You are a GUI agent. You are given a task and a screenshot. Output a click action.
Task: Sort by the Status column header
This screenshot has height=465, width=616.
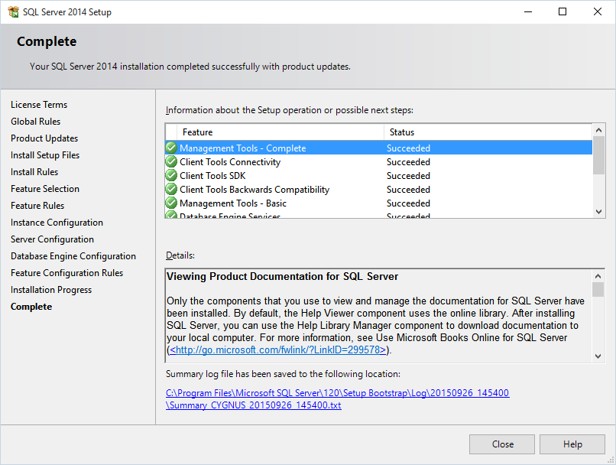pos(488,132)
